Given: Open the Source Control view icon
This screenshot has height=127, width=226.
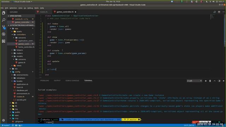Looking at the screenshot, I should [x=4, y=27].
